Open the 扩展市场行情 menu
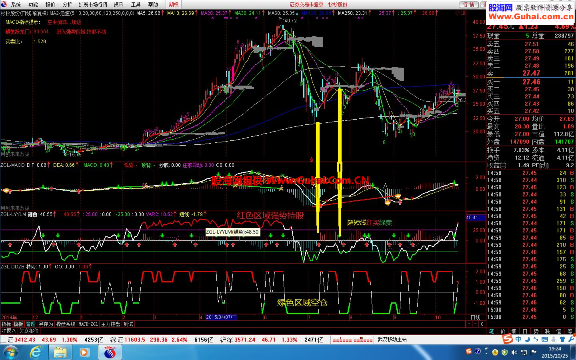Screen dimensions: 576x360 [x=93, y=4]
